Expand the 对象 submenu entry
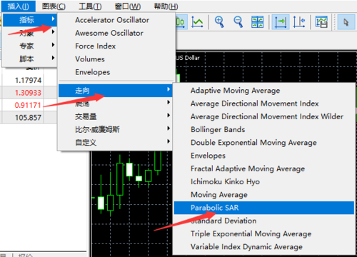The image size is (357, 257). click(x=30, y=33)
